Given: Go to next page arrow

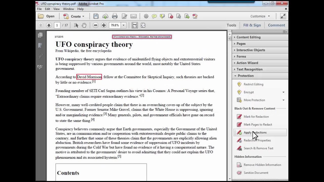Looking at the screenshot, I should pos(49,25).
